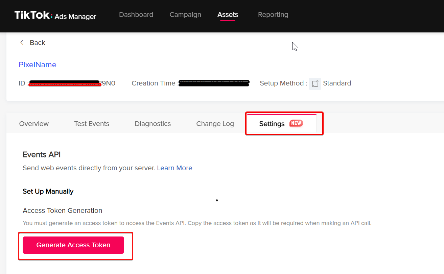Image resolution: width=444 pixels, height=274 pixels.
Task: Switch to the Change Log tab
Action: pyautogui.click(x=215, y=124)
